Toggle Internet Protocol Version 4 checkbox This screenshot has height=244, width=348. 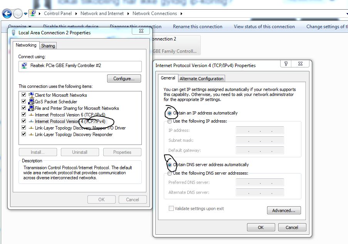(x=24, y=121)
